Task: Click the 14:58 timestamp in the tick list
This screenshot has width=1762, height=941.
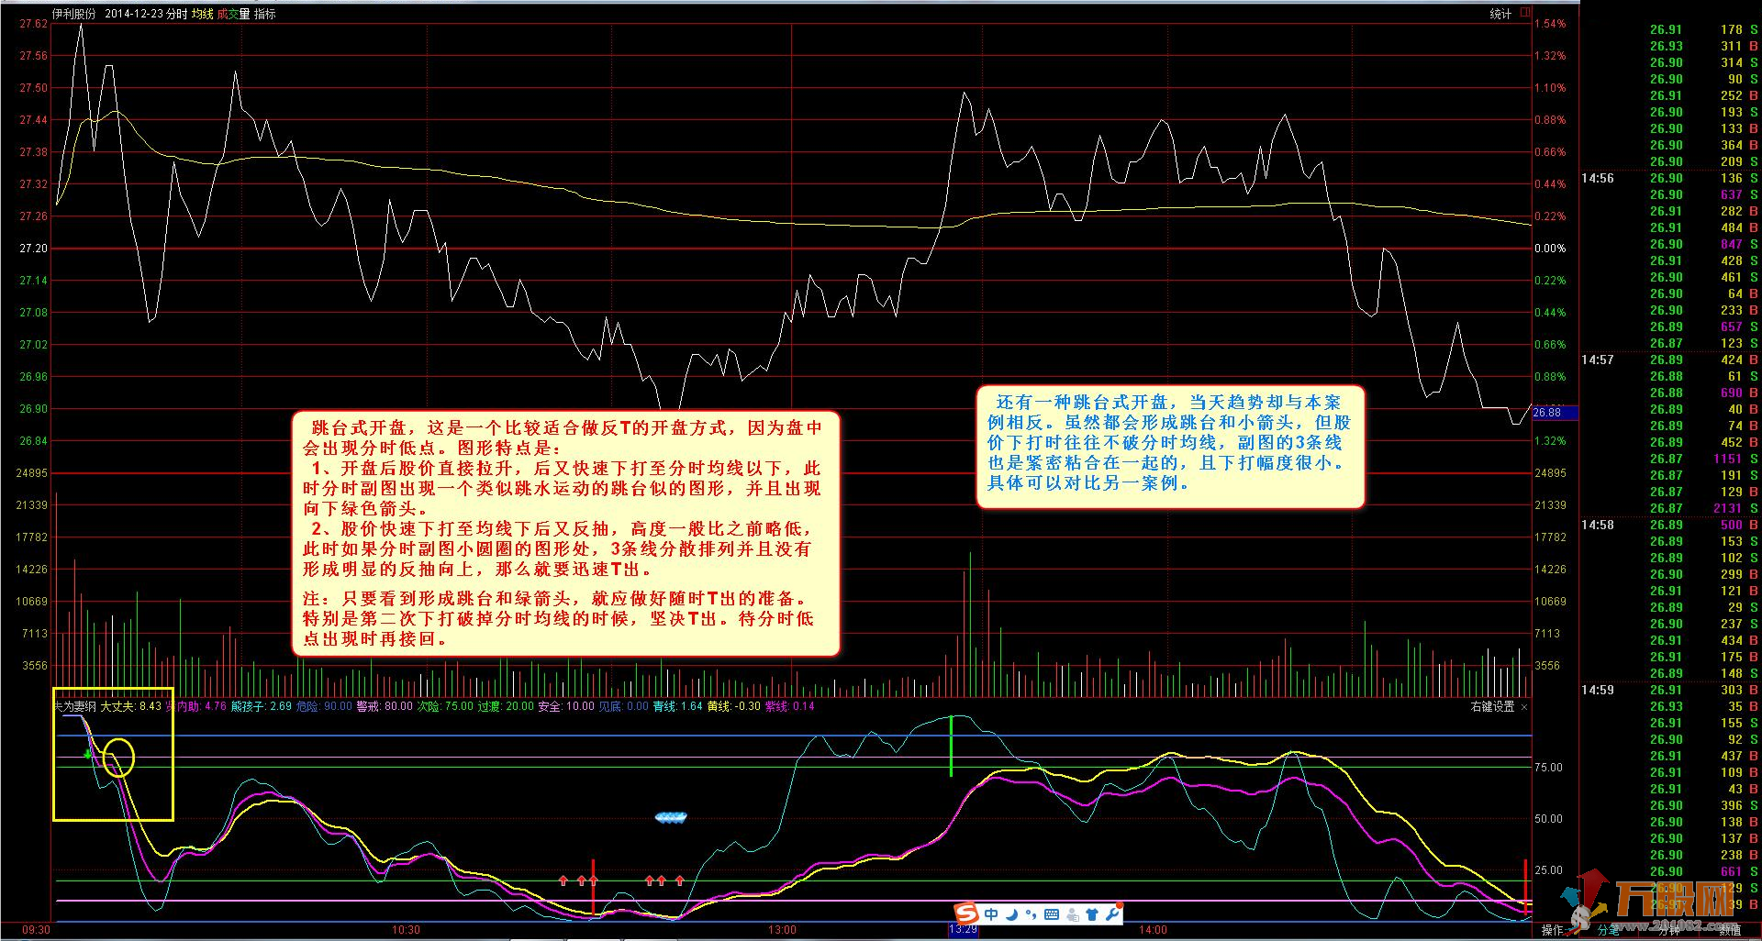Action: [x=1597, y=525]
